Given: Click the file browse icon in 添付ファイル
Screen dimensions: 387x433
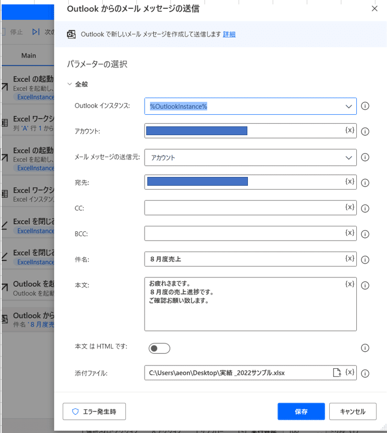Looking at the screenshot, I should click(337, 373).
